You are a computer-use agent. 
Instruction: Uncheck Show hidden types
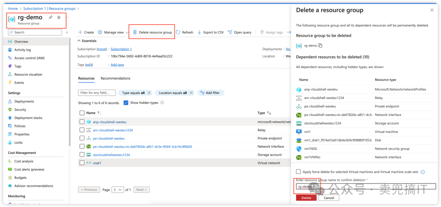(126, 102)
